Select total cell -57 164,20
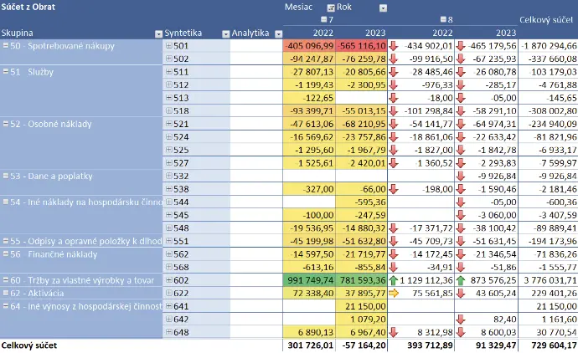Viewport: 578px width, 353px height. [362, 345]
